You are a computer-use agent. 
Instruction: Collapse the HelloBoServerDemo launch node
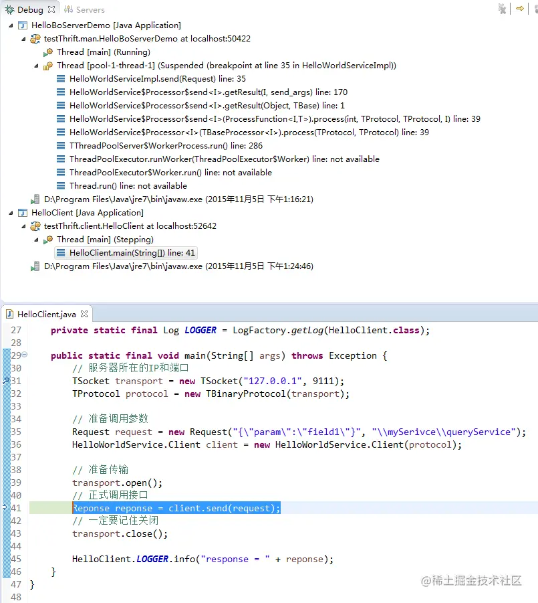coord(11,25)
